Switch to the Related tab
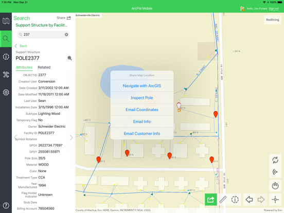The image size is (284, 213). click(44, 67)
